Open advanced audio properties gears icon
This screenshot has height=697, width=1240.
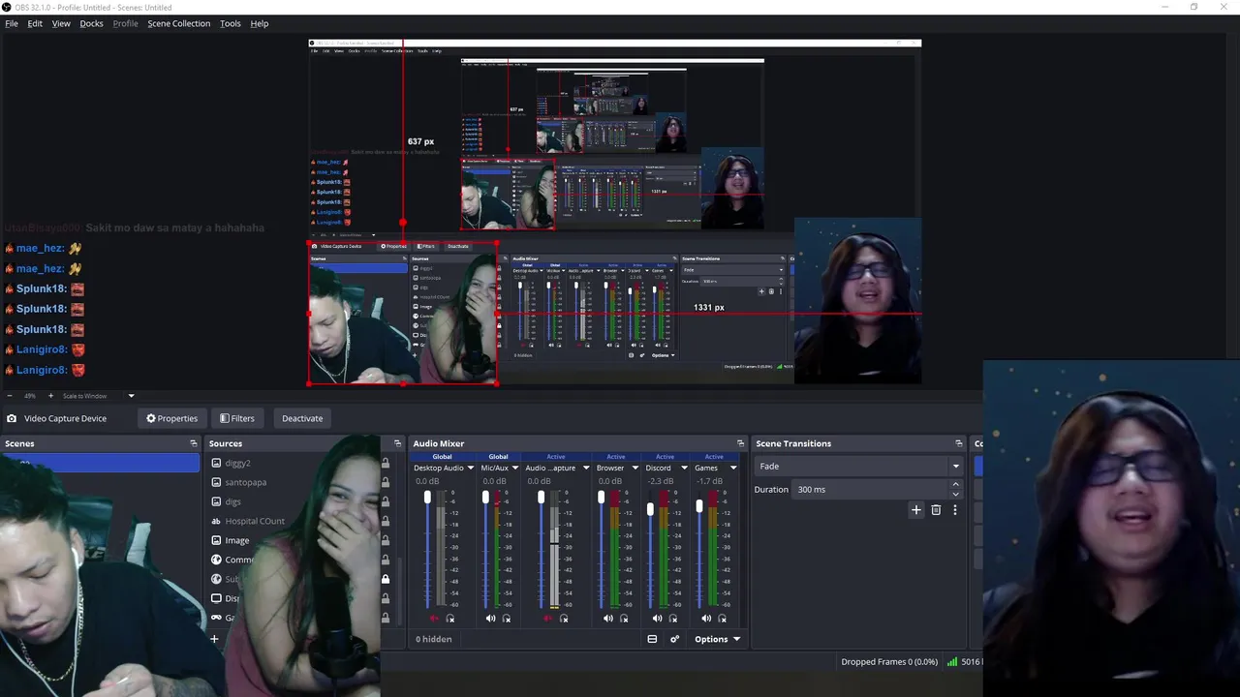coord(674,639)
